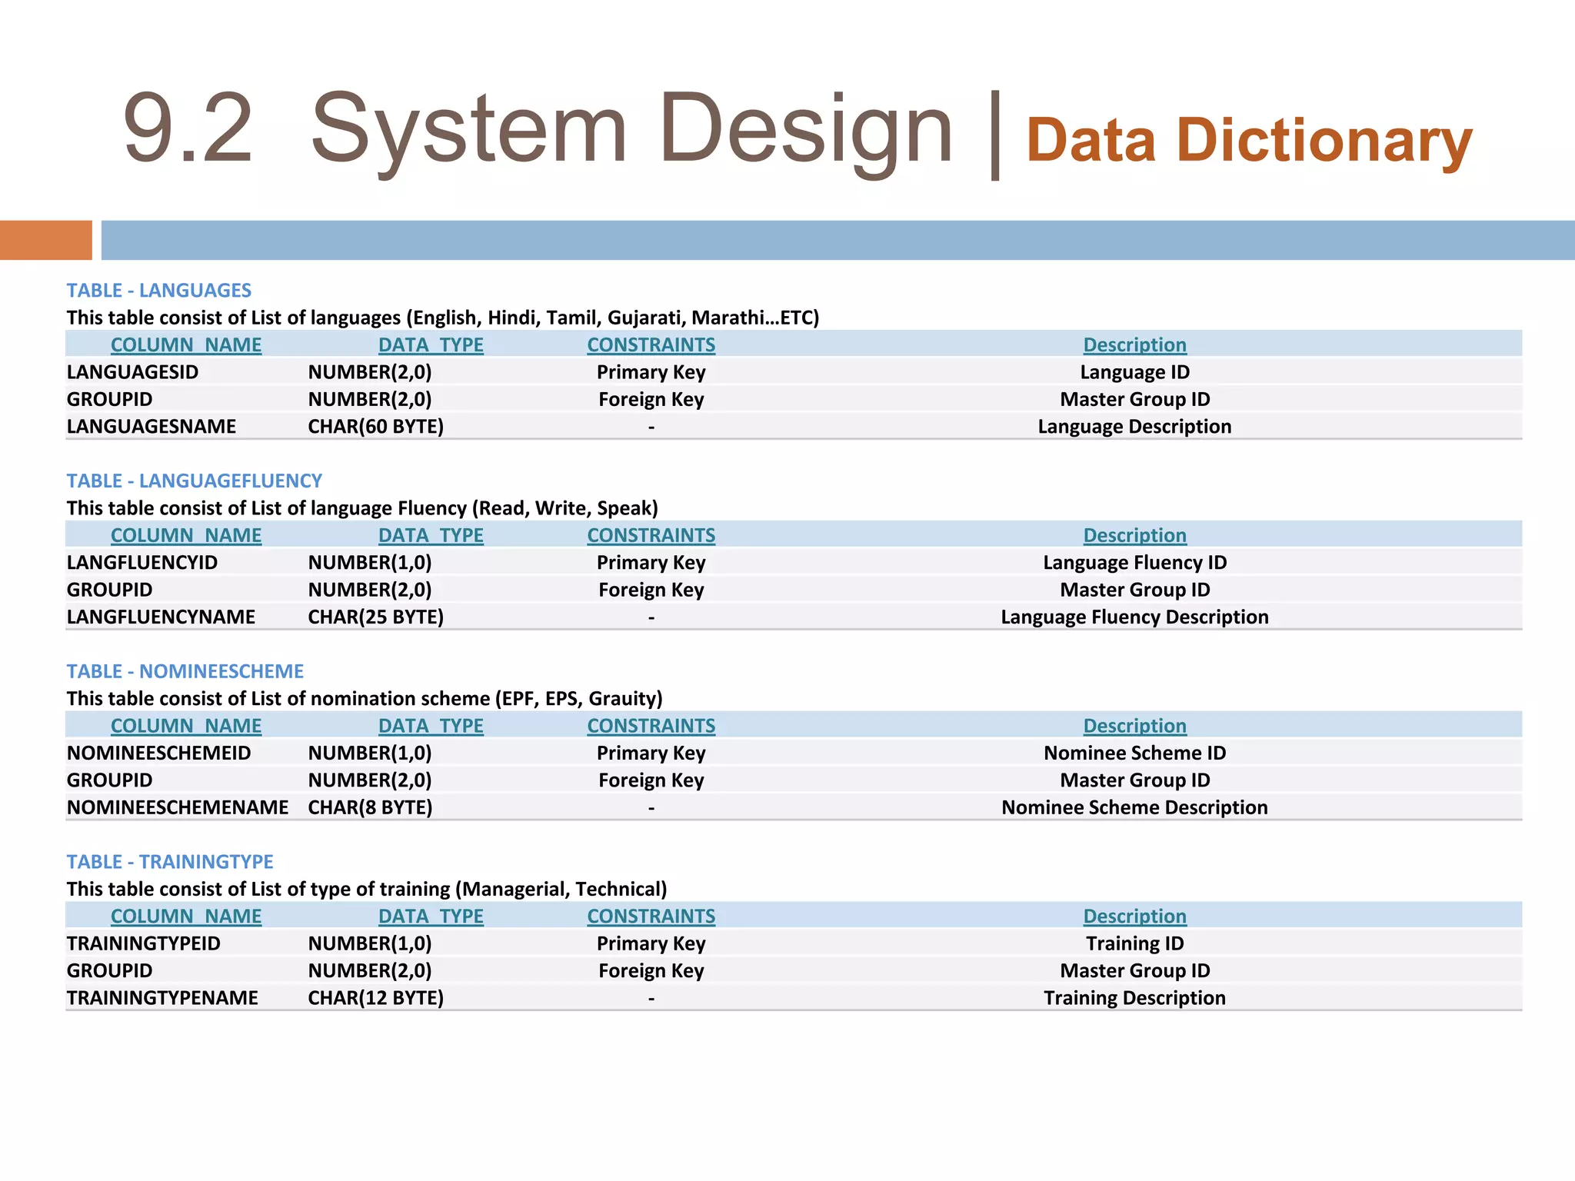Select the TABLE - NOMINEESCHEME heading
This screenshot has width=1575, height=1181.
[x=185, y=671]
